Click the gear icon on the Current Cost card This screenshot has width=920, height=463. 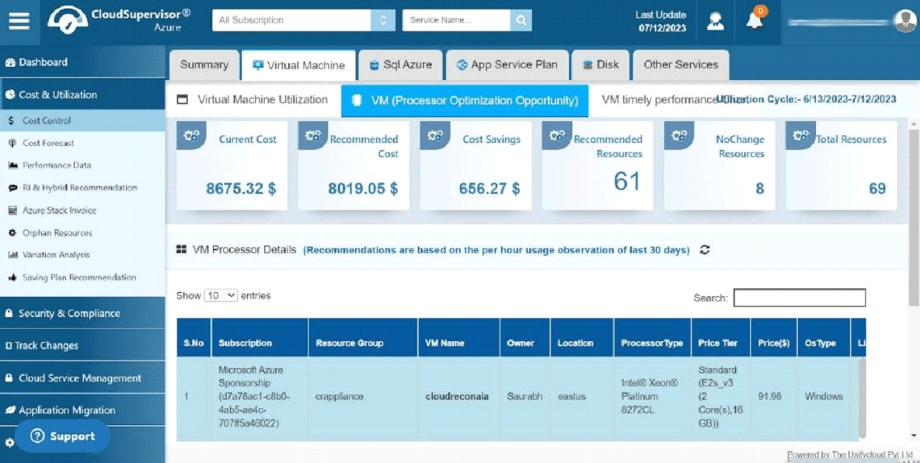pyautogui.click(x=191, y=136)
